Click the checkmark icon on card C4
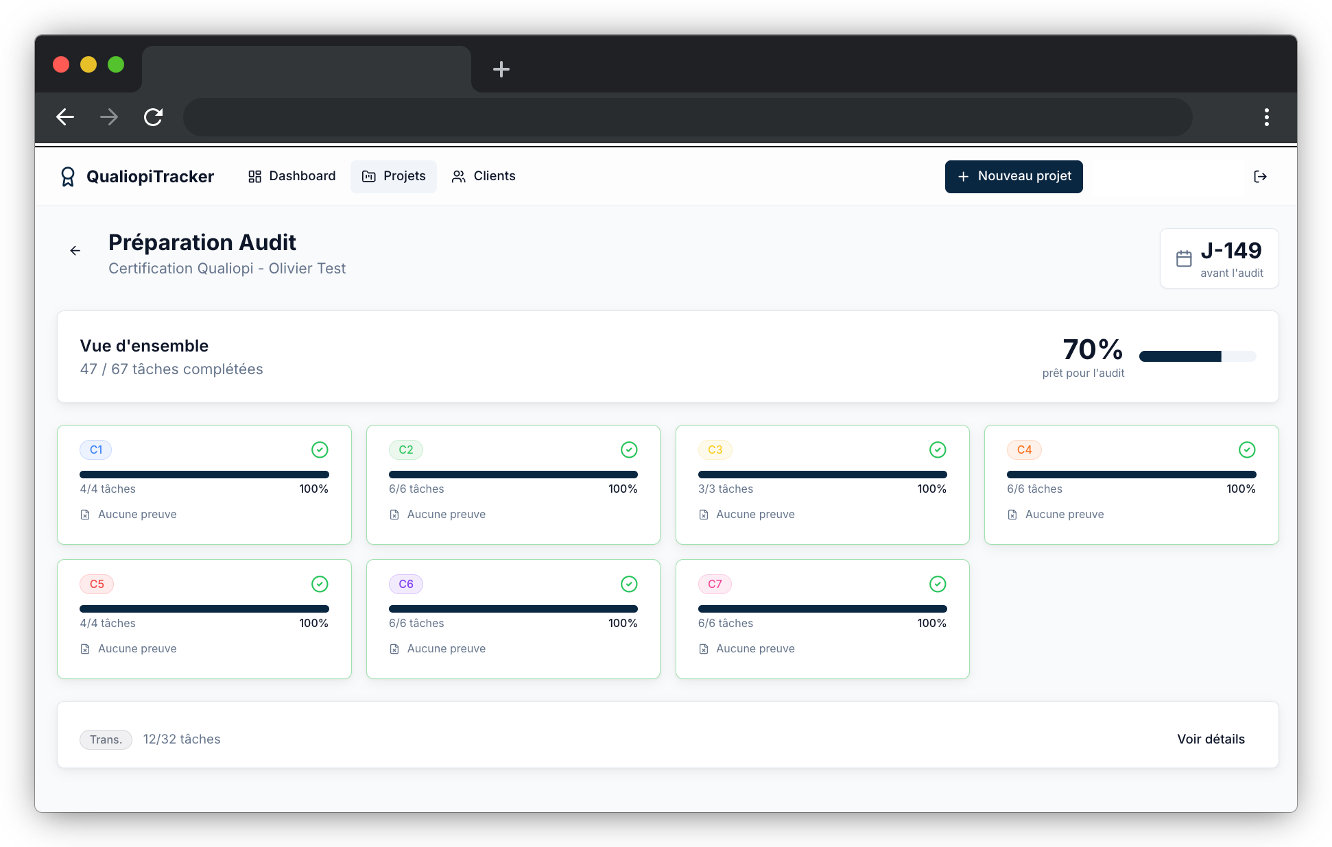1332x847 pixels. point(1246,450)
